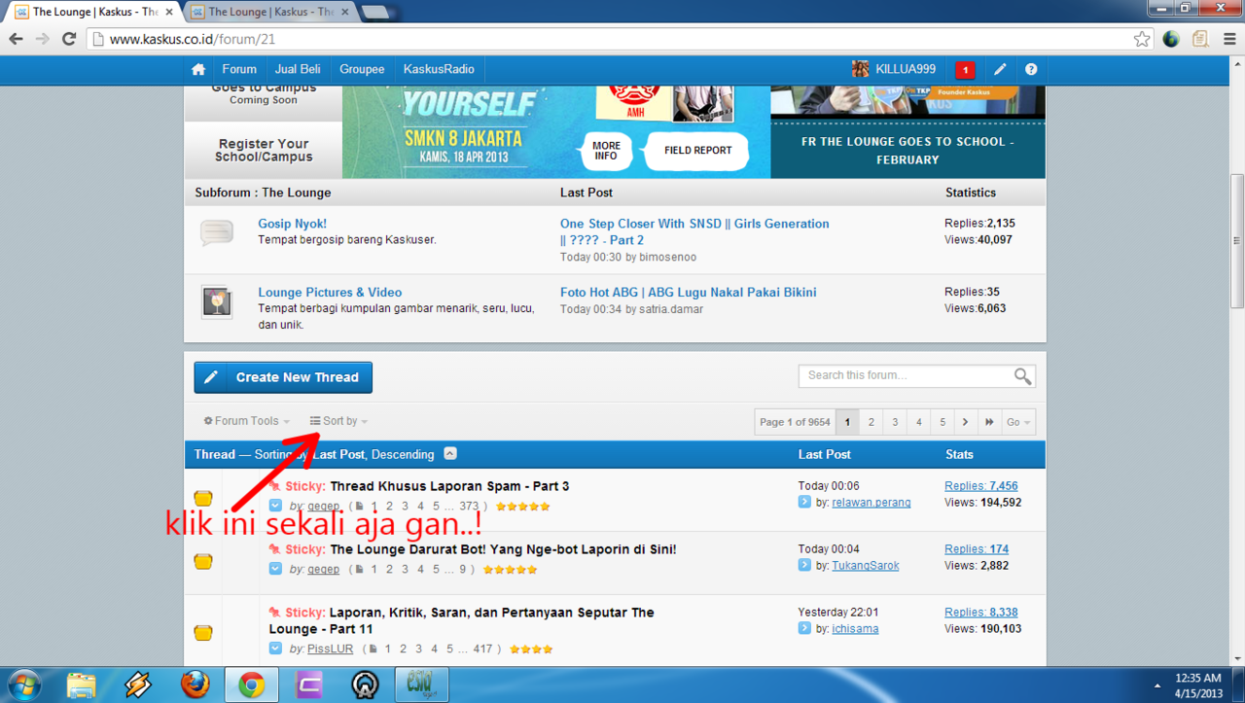Click Register Your School/Campus banner
Viewport: 1245px width, 703px height.
point(264,150)
